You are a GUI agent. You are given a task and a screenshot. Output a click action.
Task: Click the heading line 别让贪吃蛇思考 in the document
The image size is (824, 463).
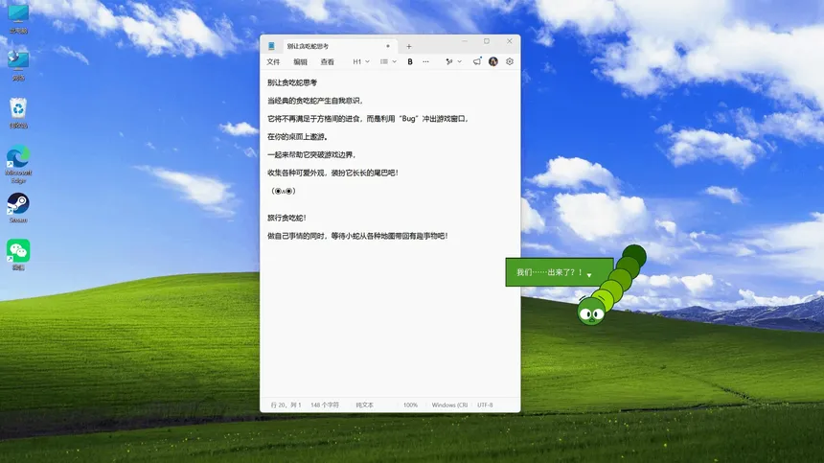click(292, 82)
